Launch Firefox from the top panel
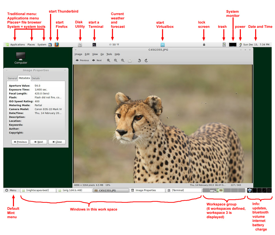This screenshot has height=235, width=275. click(x=57, y=45)
